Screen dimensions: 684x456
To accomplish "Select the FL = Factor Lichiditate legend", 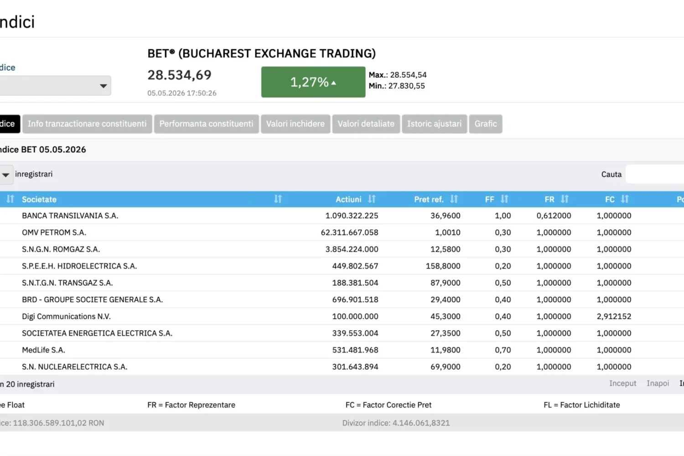I will click(582, 405).
